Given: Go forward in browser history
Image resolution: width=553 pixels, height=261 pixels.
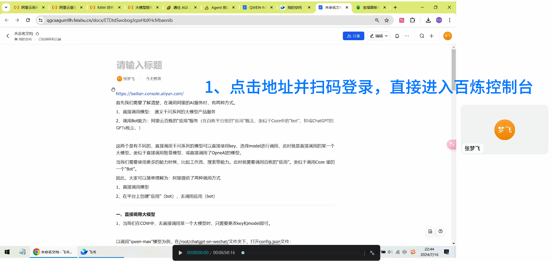Looking at the screenshot, I should click(x=17, y=20).
